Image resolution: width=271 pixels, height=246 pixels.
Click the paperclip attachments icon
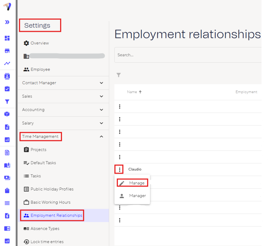(7, 152)
